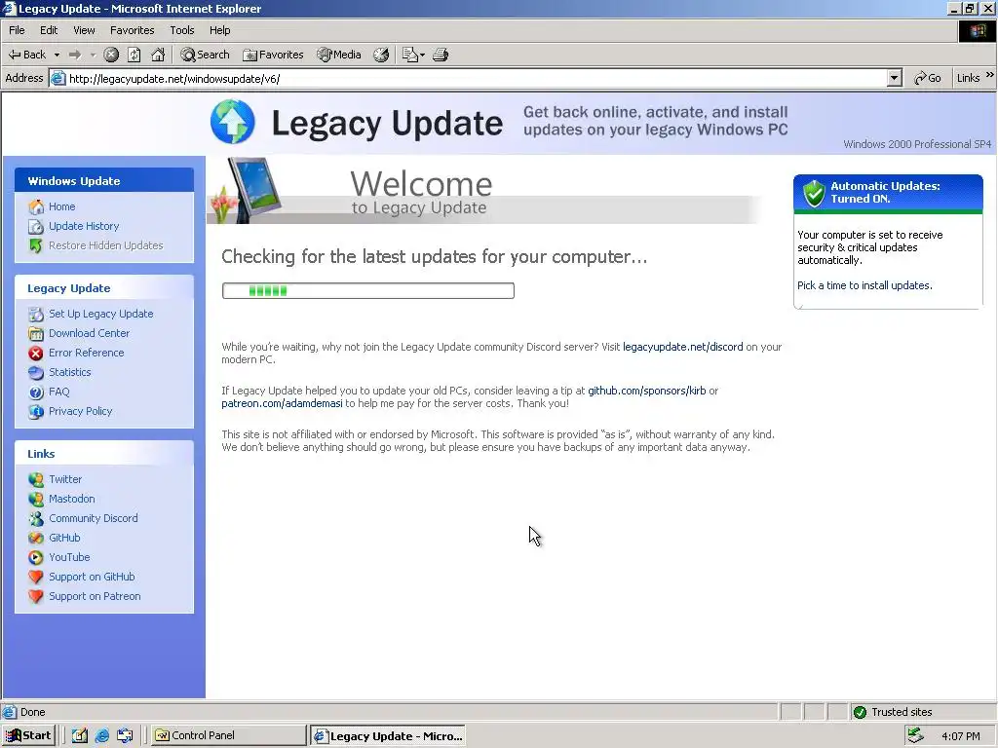Image resolution: width=998 pixels, height=748 pixels.
Task: Click the Back arrow toolbar button
Action: click(x=26, y=55)
